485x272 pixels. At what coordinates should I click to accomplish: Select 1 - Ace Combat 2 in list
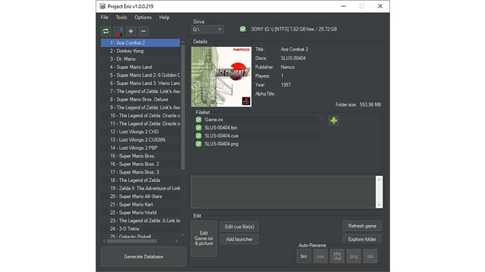point(141,43)
